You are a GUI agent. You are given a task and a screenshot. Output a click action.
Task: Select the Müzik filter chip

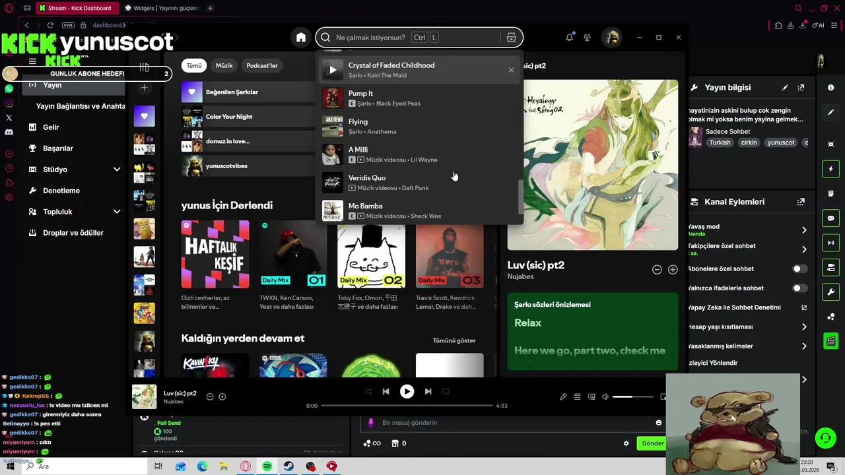pyautogui.click(x=224, y=65)
